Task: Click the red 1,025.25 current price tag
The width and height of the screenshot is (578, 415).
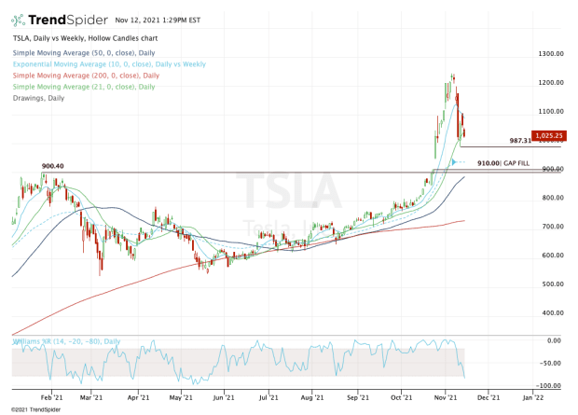Action: click(549, 136)
